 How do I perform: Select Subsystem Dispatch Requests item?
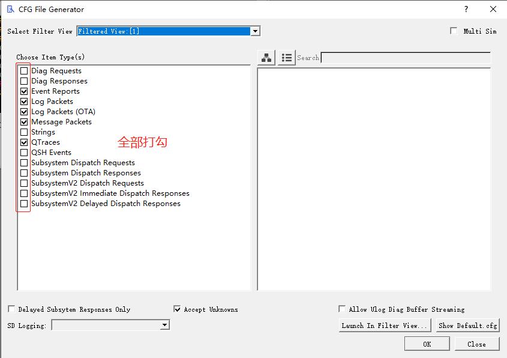click(23, 162)
